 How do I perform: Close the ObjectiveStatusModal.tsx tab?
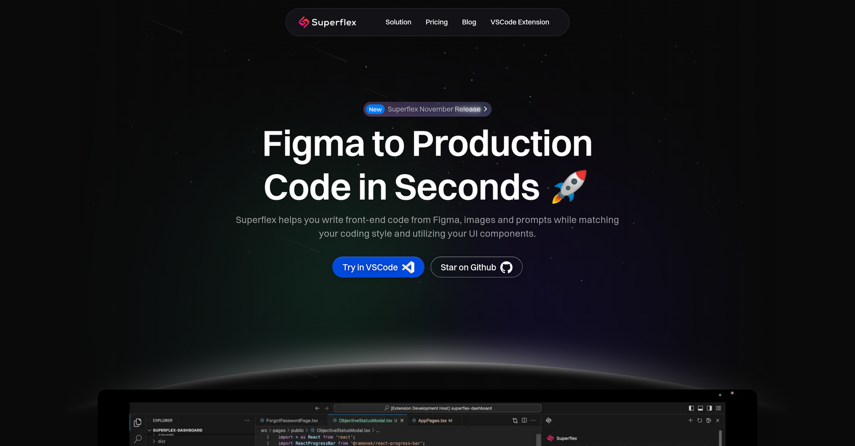(402, 420)
